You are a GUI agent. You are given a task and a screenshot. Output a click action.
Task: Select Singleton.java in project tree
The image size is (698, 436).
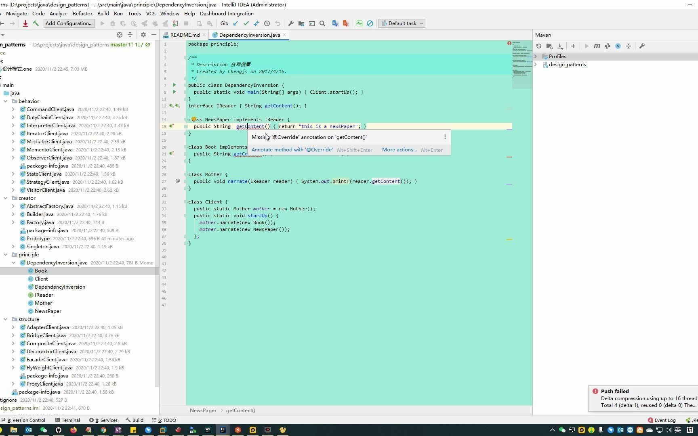[x=42, y=247]
